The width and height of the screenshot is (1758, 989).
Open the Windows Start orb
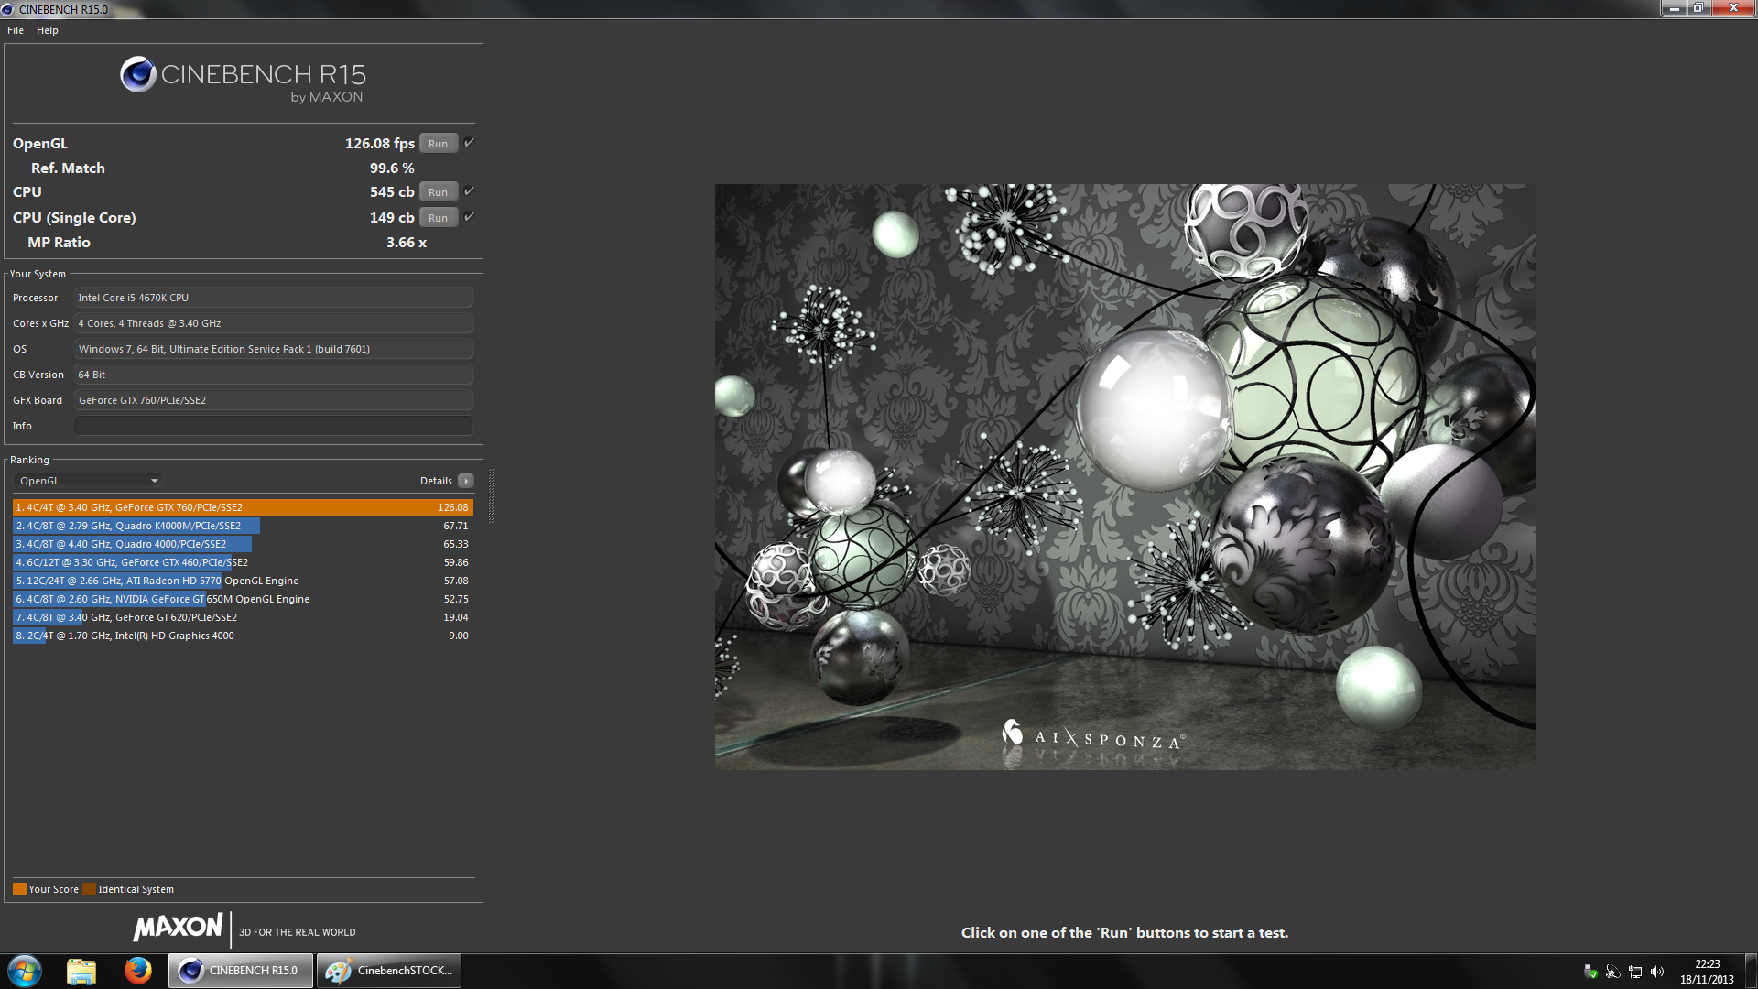click(x=25, y=971)
